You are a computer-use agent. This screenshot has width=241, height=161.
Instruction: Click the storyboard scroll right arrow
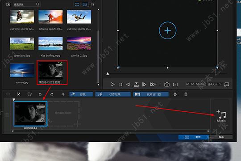pos(208,131)
